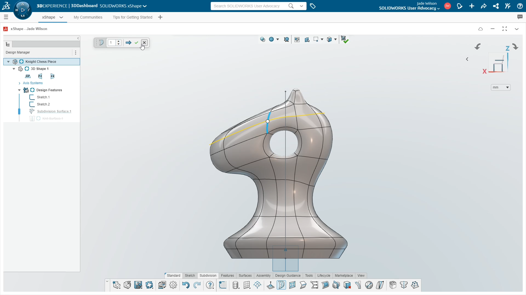Toggle visibility of Sketch.2

(32, 104)
